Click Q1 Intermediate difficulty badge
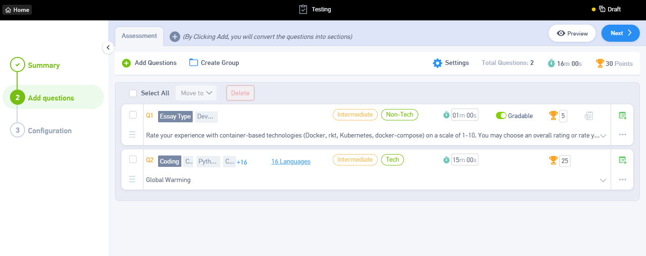 pos(355,115)
